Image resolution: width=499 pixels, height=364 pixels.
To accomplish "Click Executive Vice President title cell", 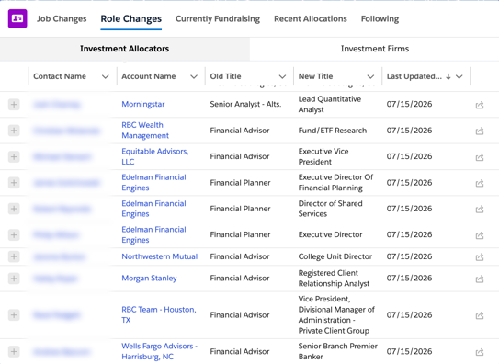I will (x=323, y=156).
